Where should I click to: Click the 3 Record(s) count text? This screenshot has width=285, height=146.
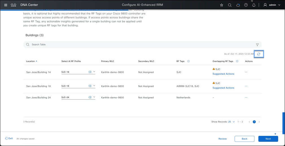[x=29, y=122]
